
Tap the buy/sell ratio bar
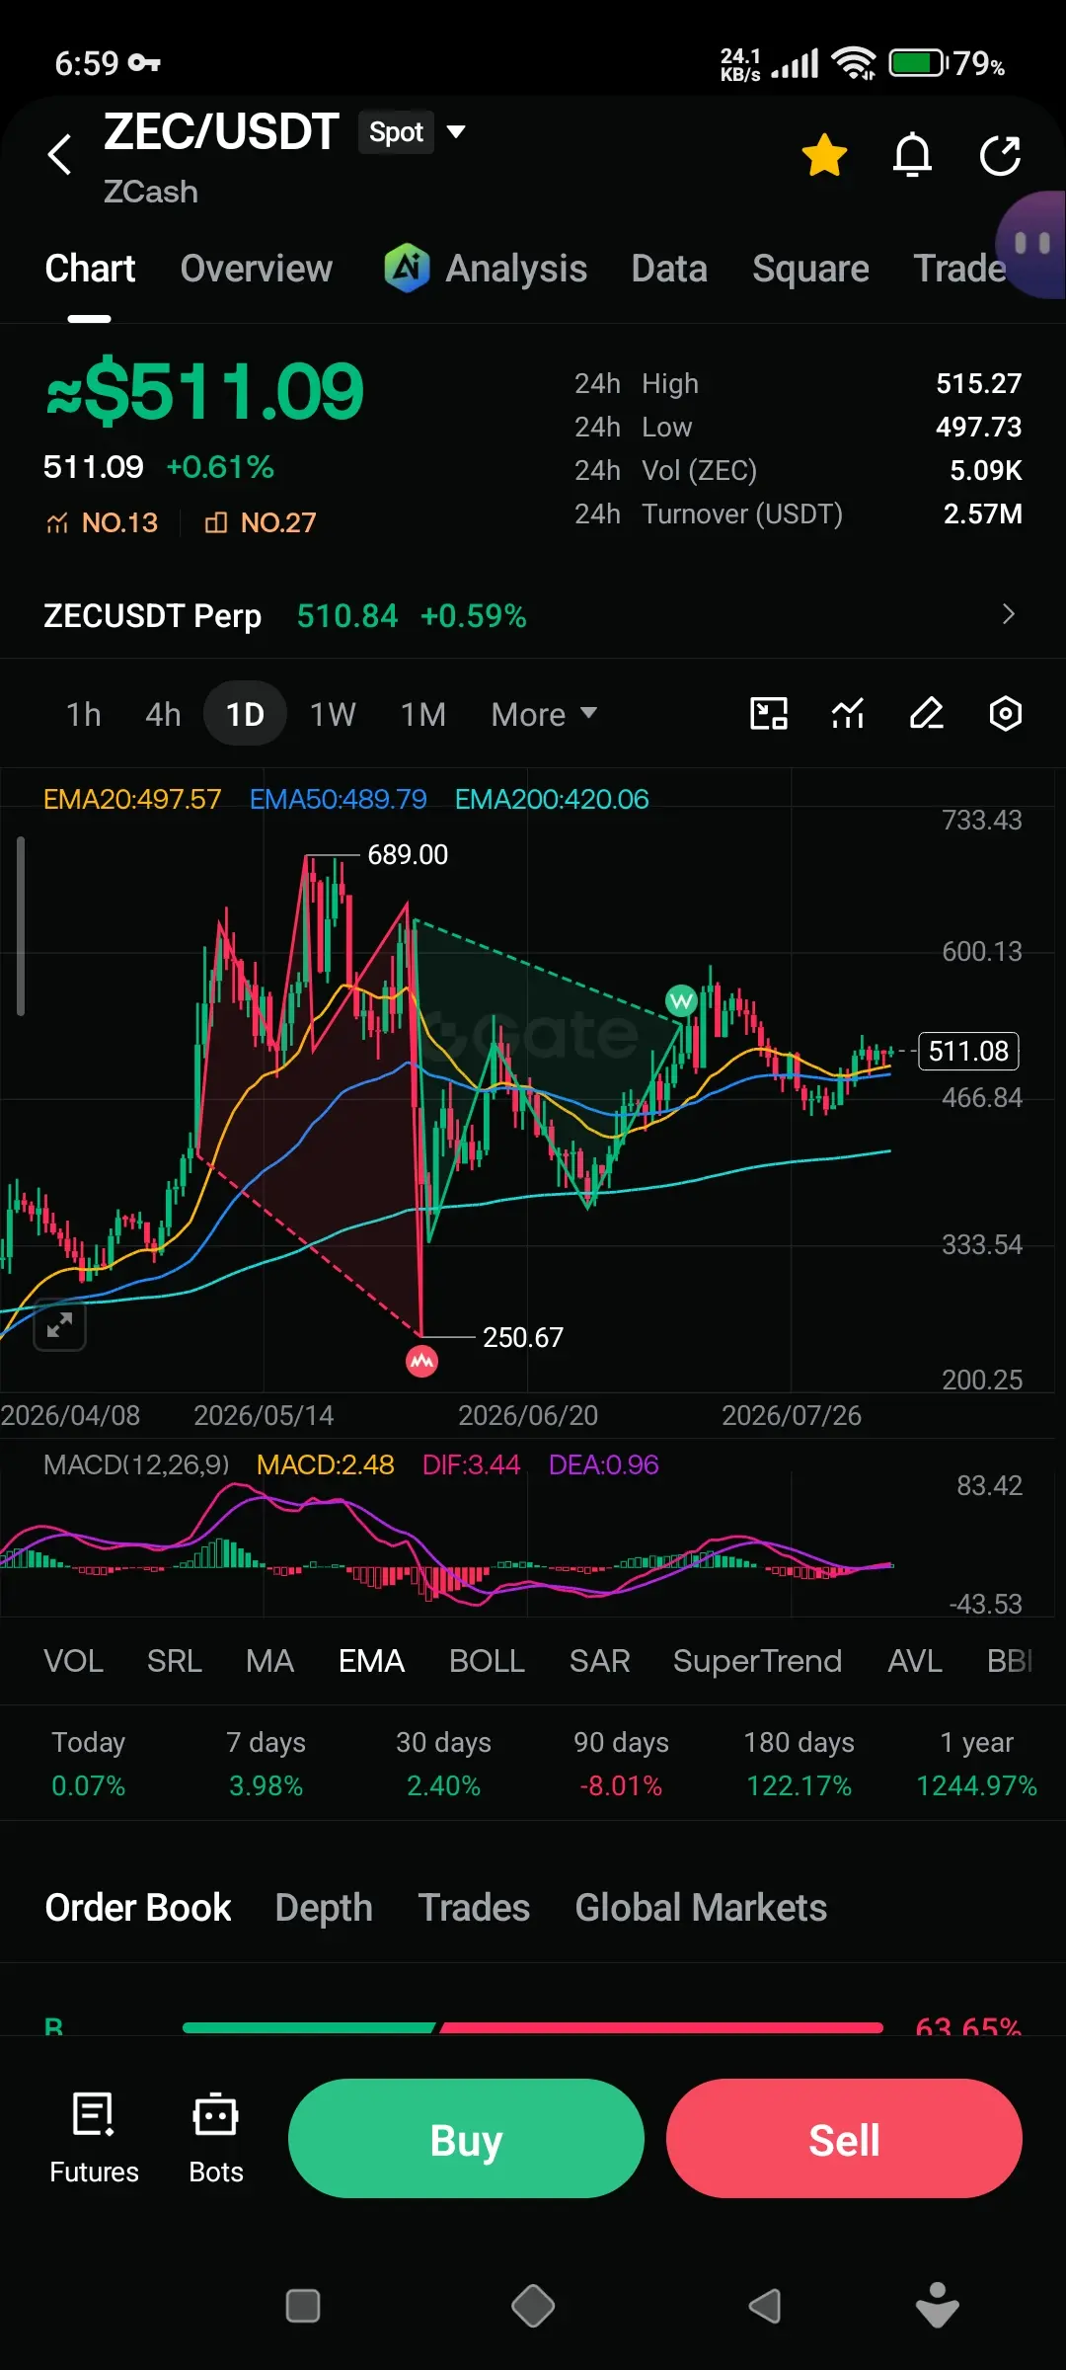533,2027
